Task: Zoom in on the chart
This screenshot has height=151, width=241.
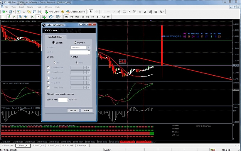Action: click(20, 17)
